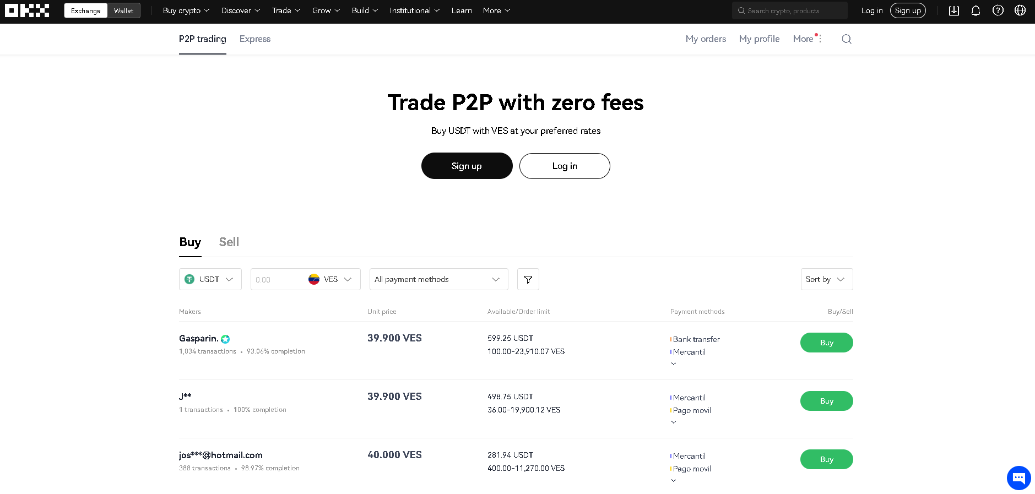Open the All payment methods dropdown

coord(439,279)
